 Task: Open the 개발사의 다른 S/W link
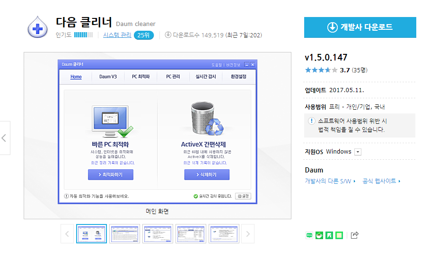click(x=330, y=181)
